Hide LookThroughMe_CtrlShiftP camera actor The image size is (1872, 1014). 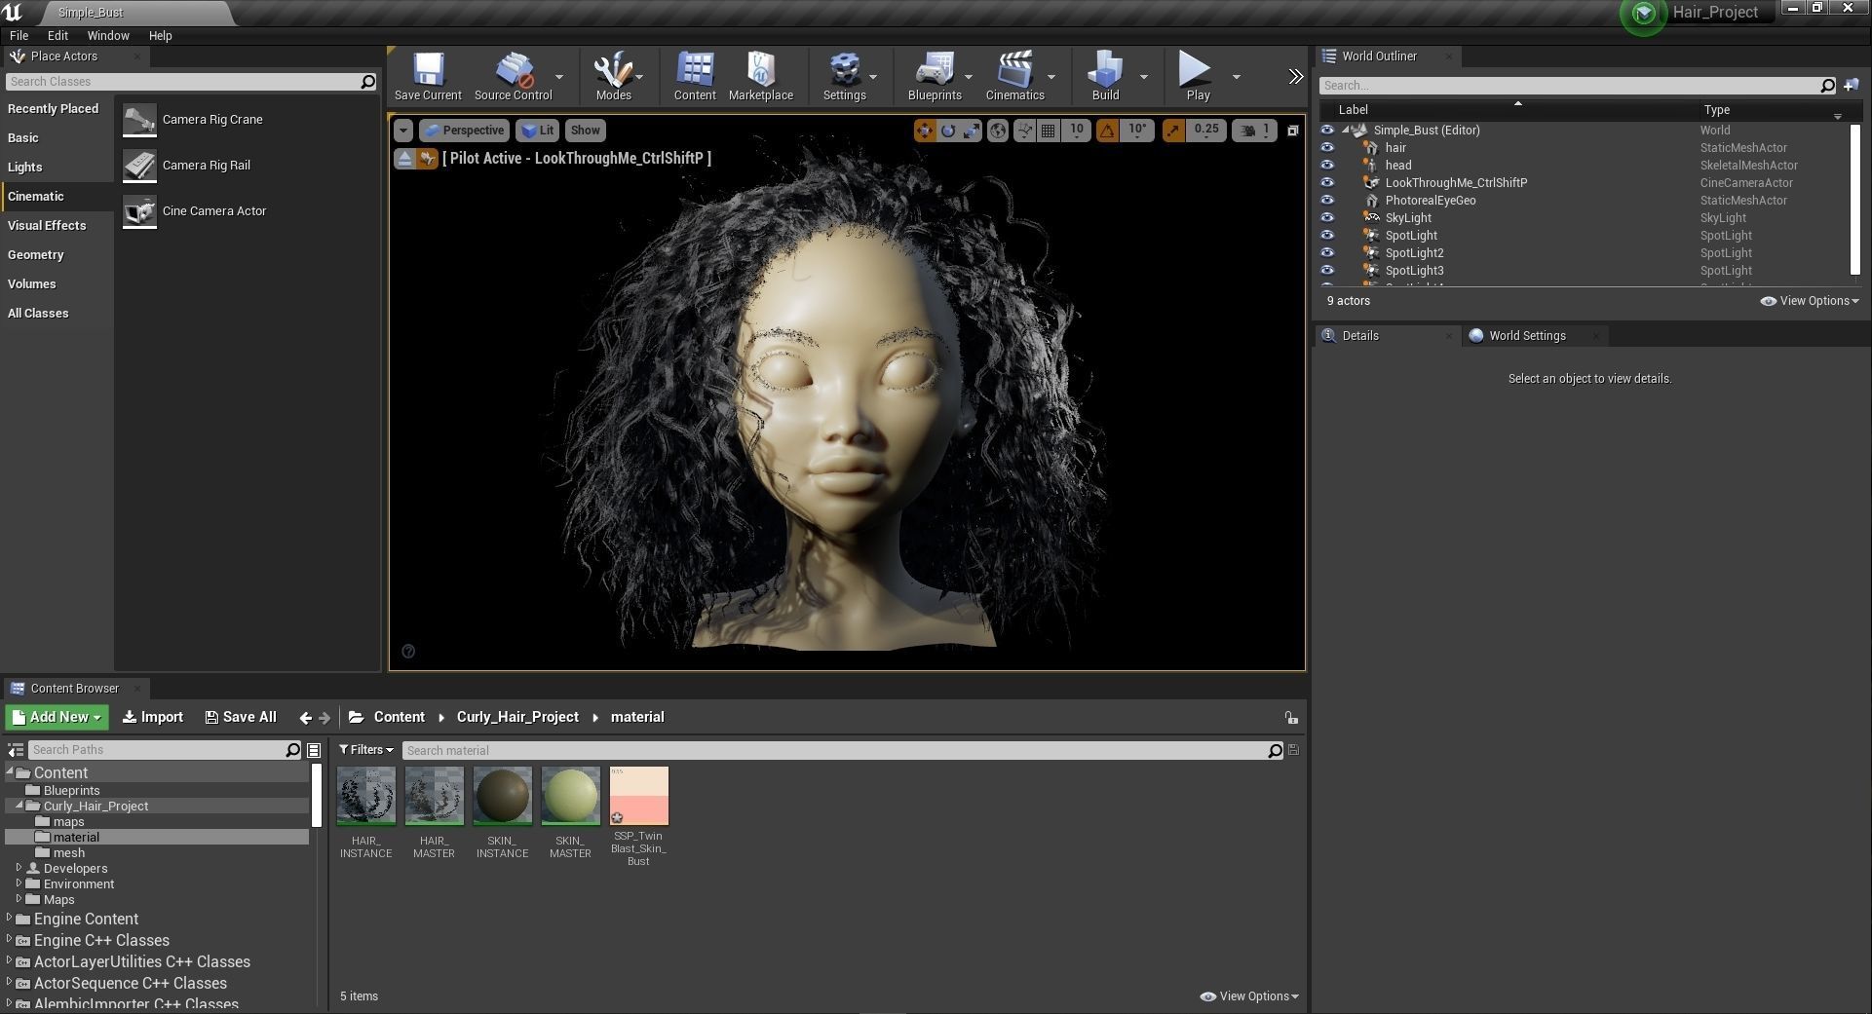click(1326, 182)
